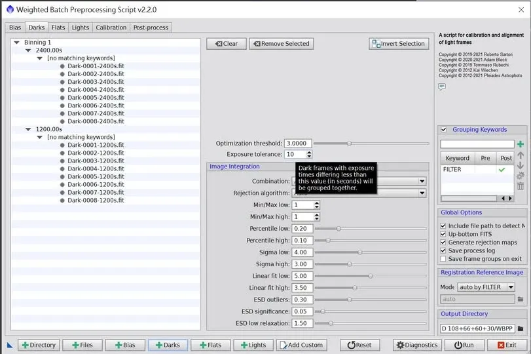The height and width of the screenshot is (354, 531).
Task: Click the Percentile low value field
Action: pos(302,229)
